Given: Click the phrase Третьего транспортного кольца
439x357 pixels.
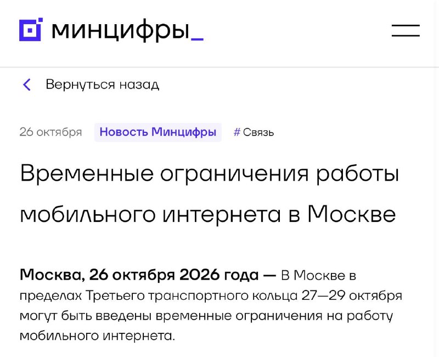Looking at the screenshot, I should coord(192,296).
